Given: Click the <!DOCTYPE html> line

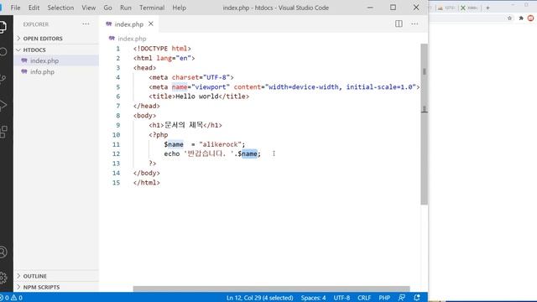Looking at the screenshot, I should [162, 49].
